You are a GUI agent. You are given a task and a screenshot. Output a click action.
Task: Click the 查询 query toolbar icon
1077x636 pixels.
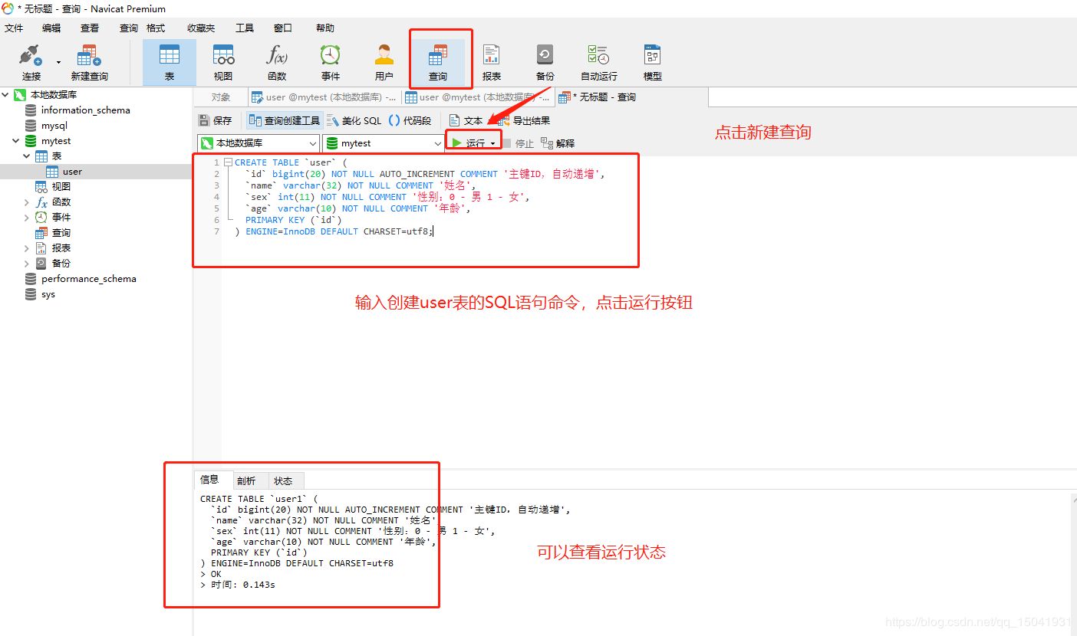pyautogui.click(x=438, y=63)
